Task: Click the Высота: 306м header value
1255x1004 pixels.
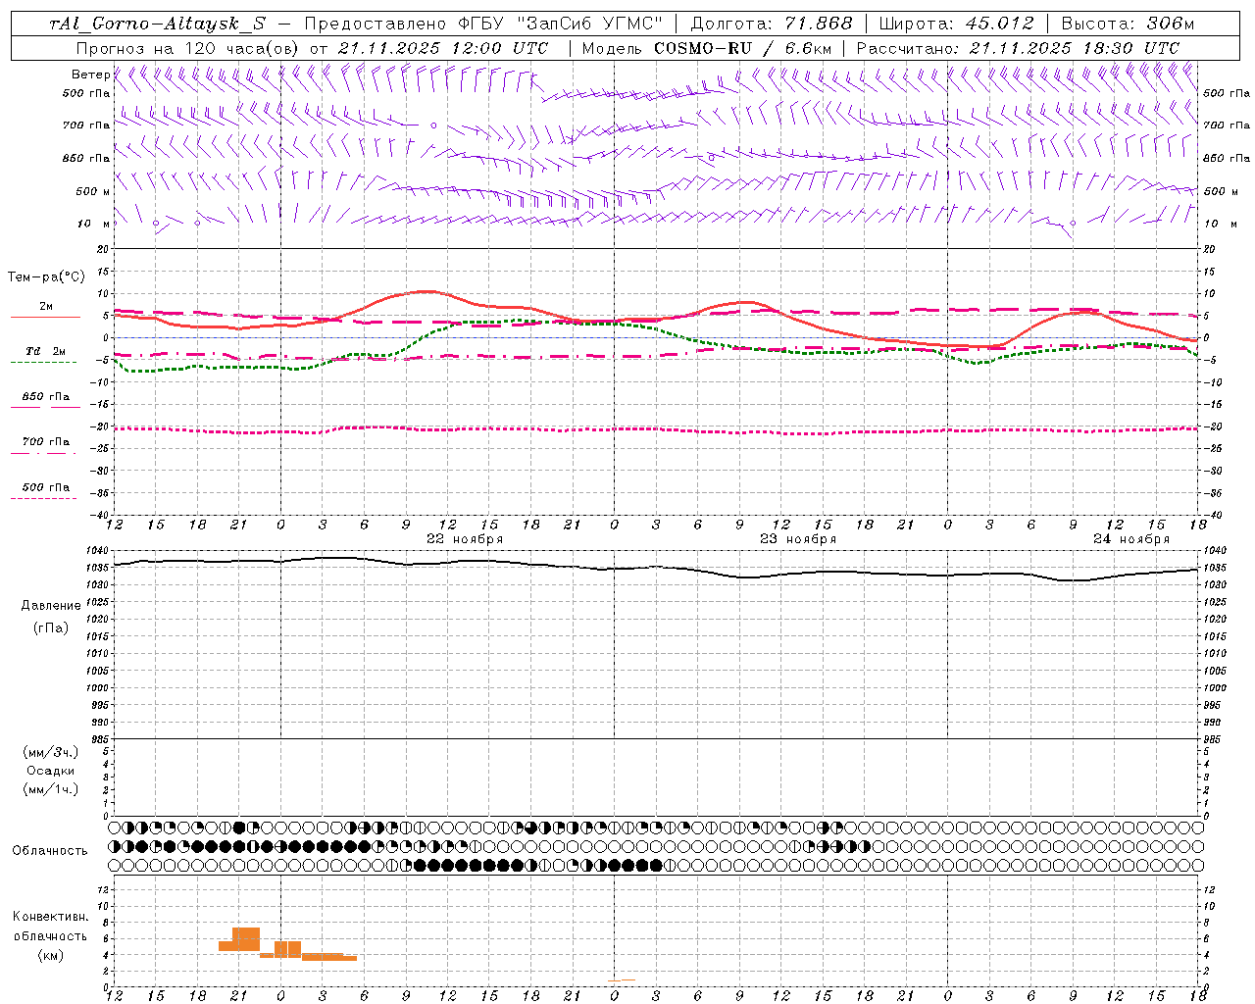Action: tap(1128, 24)
